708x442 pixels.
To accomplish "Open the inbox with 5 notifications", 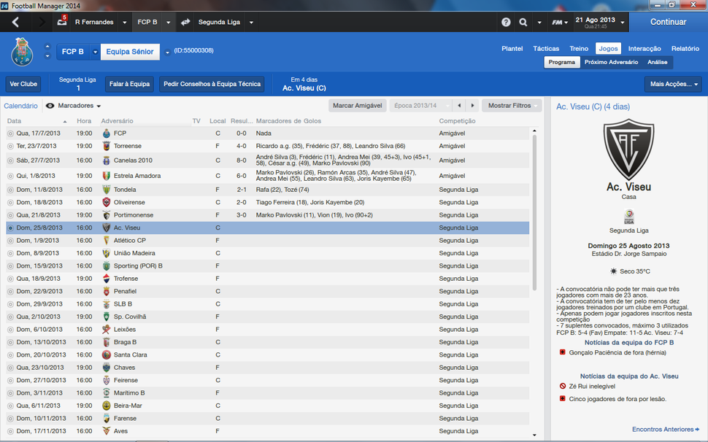I will tap(62, 21).
